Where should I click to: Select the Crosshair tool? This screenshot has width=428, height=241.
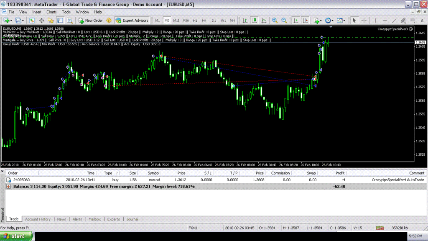coord(364,21)
